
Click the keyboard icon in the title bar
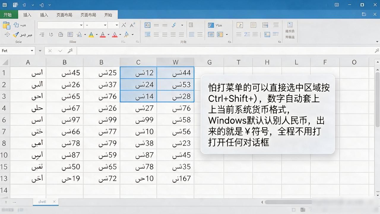coord(337,5)
